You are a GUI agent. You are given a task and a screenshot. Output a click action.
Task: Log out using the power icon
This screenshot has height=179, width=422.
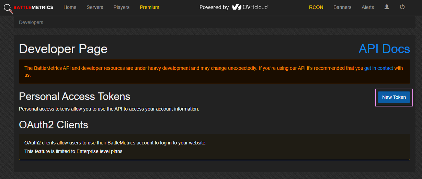[x=402, y=7]
